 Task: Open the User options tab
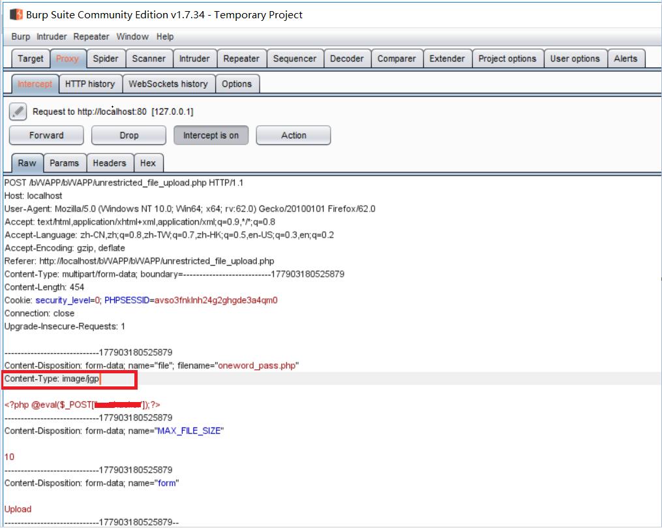click(x=575, y=59)
